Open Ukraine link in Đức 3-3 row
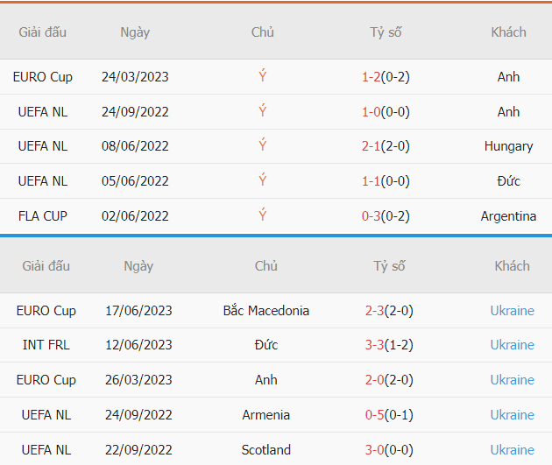 coord(513,345)
